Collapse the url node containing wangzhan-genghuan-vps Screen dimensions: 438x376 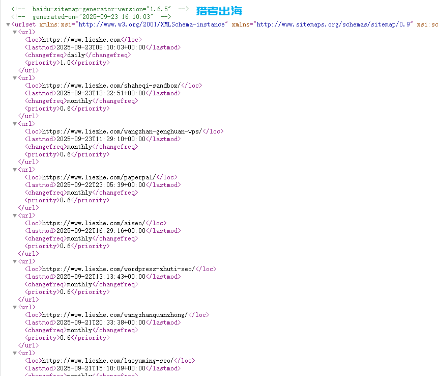coord(15,124)
